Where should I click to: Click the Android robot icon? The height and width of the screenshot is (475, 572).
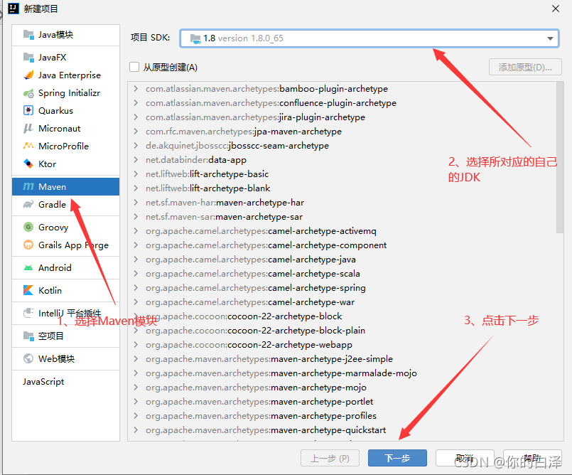click(x=28, y=267)
